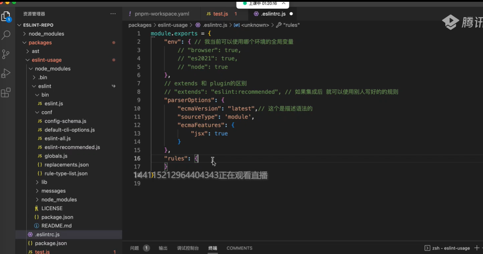
Task: Open the COMMENTS panel tab
Action: [239, 248]
